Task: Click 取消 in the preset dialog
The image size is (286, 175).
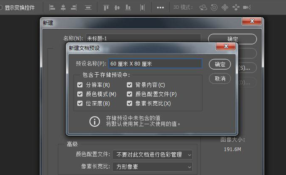Action: tap(220, 78)
